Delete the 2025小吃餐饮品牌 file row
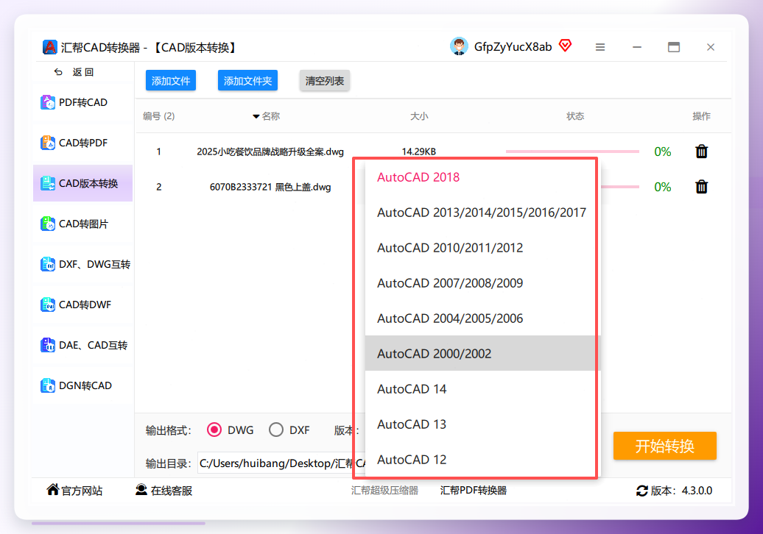The width and height of the screenshot is (763, 534). (x=701, y=152)
